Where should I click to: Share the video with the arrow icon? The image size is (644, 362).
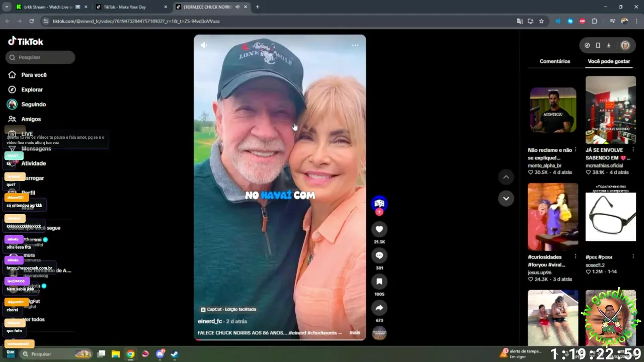[x=379, y=308]
